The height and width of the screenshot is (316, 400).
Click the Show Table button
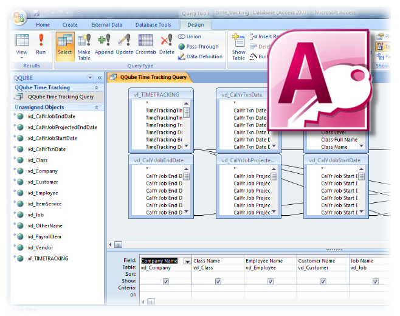coord(238,47)
